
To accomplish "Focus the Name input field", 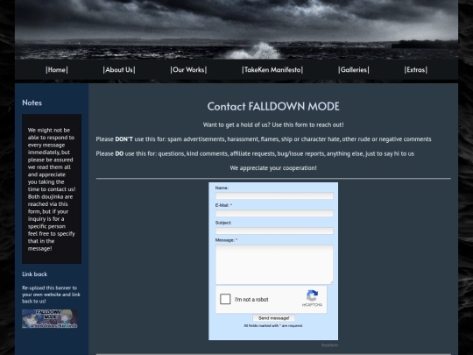I will click(274, 196).
